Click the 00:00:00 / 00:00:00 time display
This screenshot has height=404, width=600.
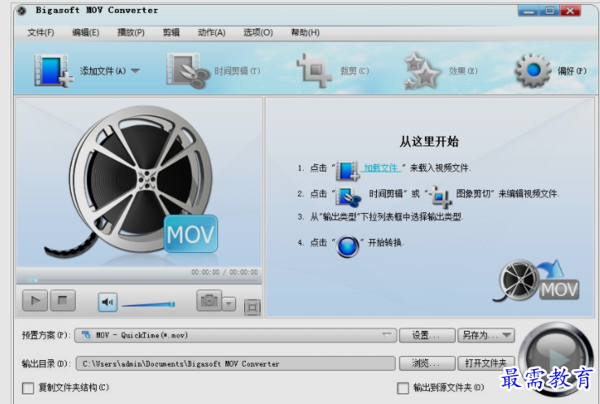[225, 272]
